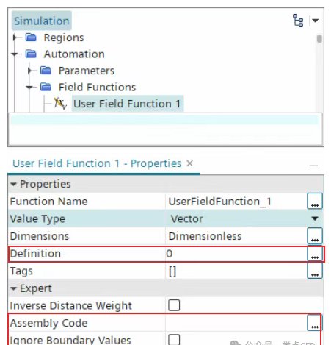Enable the Inverse Distance Weight checkbox

coord(174,305)
